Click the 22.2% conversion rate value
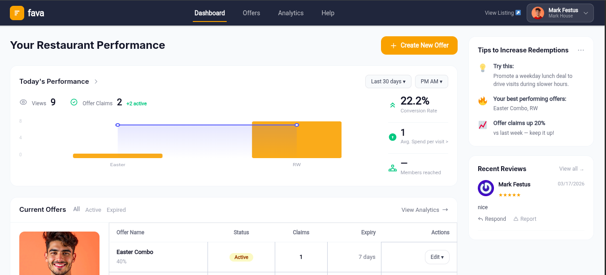Image resolution: width=606 pixels, height=275 pixels. coord(415,100)
